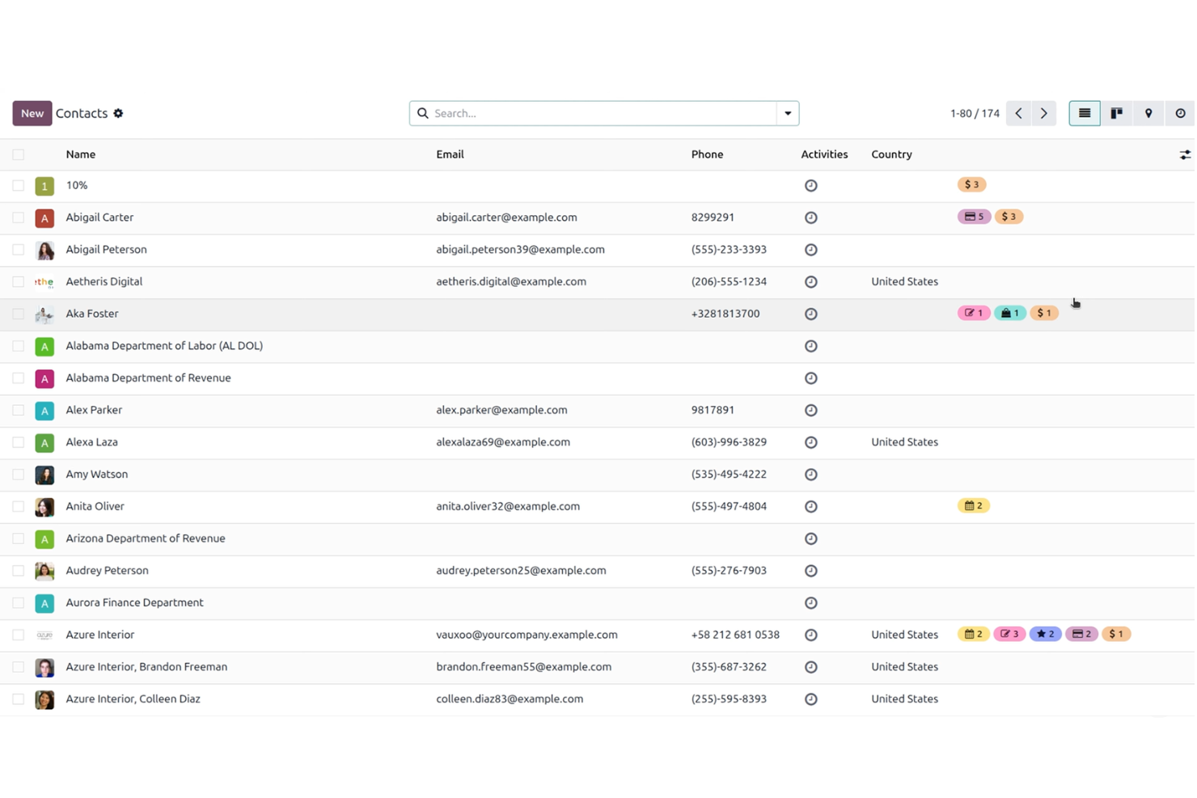Click inside the Search field
1197x798 pixels.
point(598,113)
